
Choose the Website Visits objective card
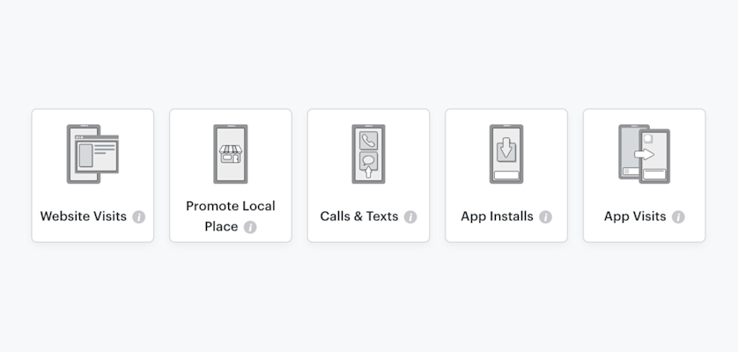(x=92, y=175)
